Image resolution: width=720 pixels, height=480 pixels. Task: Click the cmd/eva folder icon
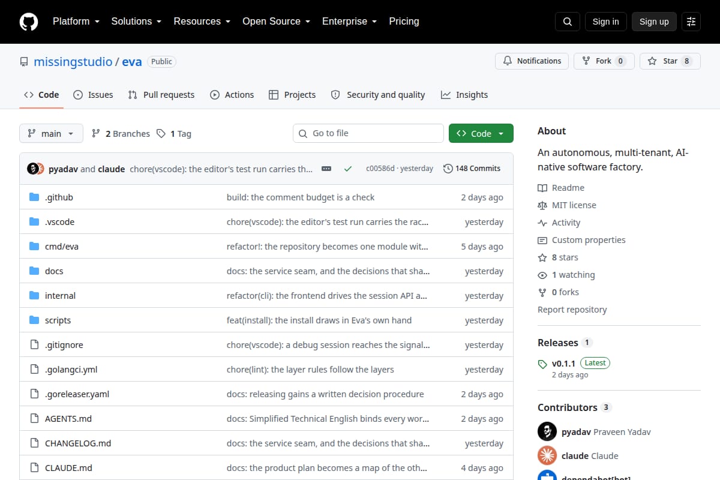tap(34, 247)
